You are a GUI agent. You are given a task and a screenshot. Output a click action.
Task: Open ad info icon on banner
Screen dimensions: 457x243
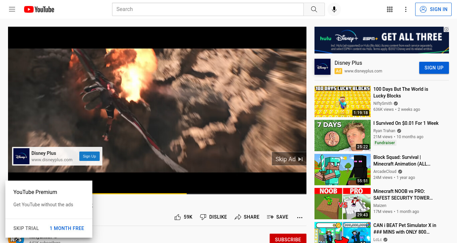(x=446, y=29)
